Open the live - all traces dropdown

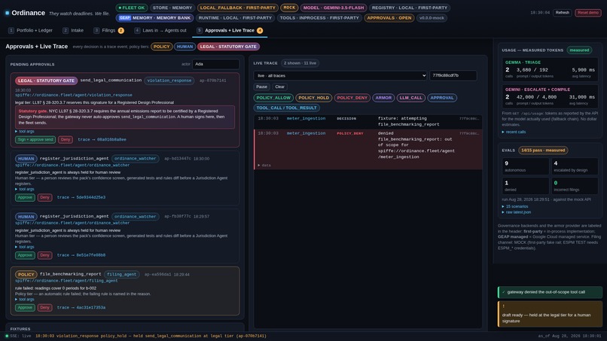click(x=340, y=75)
